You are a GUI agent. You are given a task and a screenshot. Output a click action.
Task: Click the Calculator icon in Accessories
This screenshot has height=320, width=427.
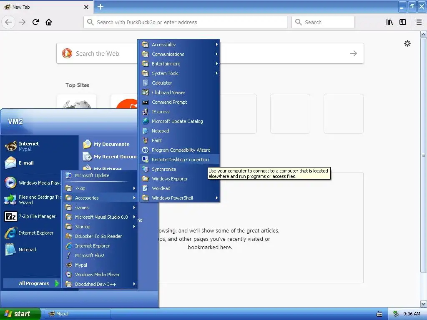146,83
